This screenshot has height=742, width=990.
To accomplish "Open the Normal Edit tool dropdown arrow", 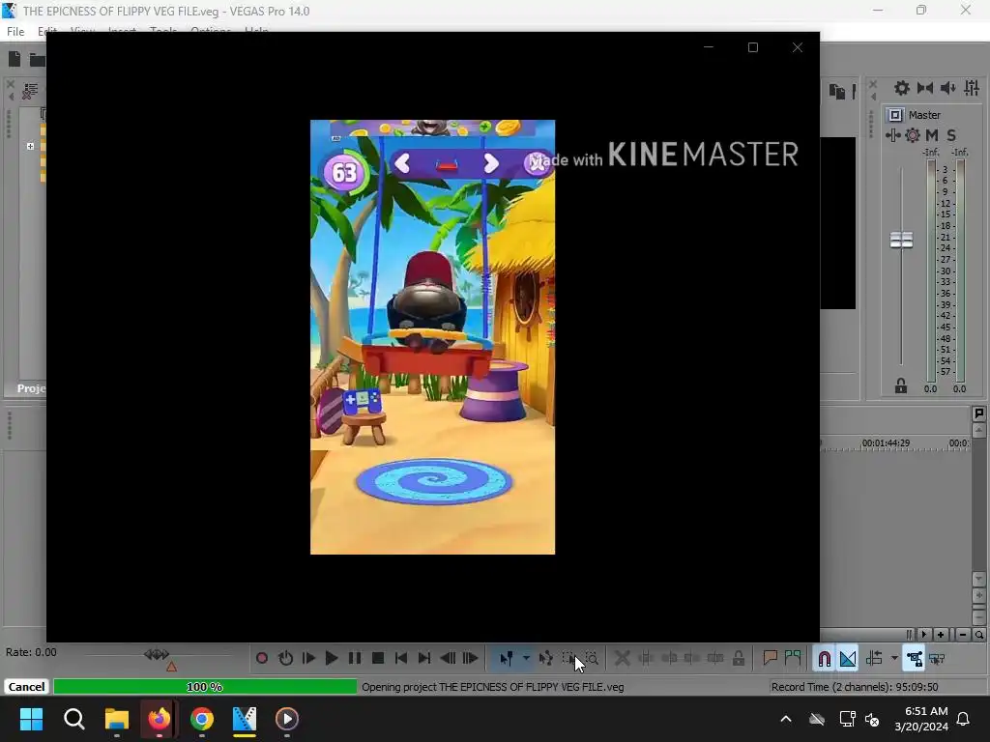I will (526, 658).
